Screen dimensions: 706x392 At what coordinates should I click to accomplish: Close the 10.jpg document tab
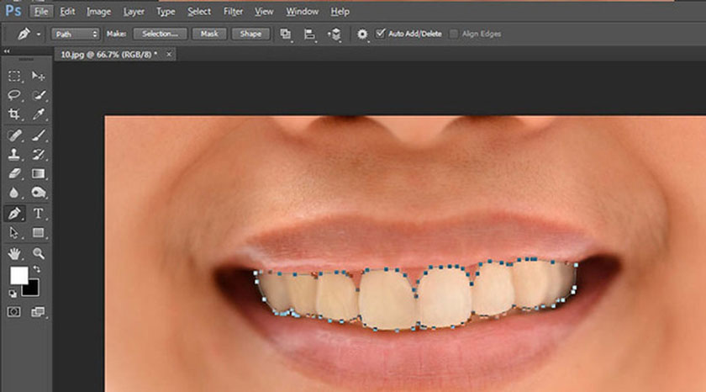pos(169,55)
